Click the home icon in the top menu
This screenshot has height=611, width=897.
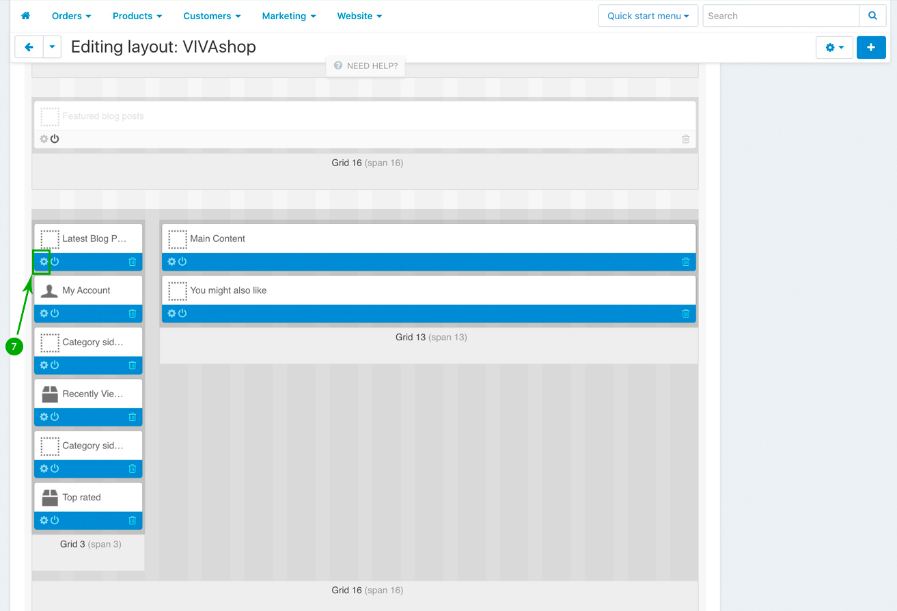[26, 16]
